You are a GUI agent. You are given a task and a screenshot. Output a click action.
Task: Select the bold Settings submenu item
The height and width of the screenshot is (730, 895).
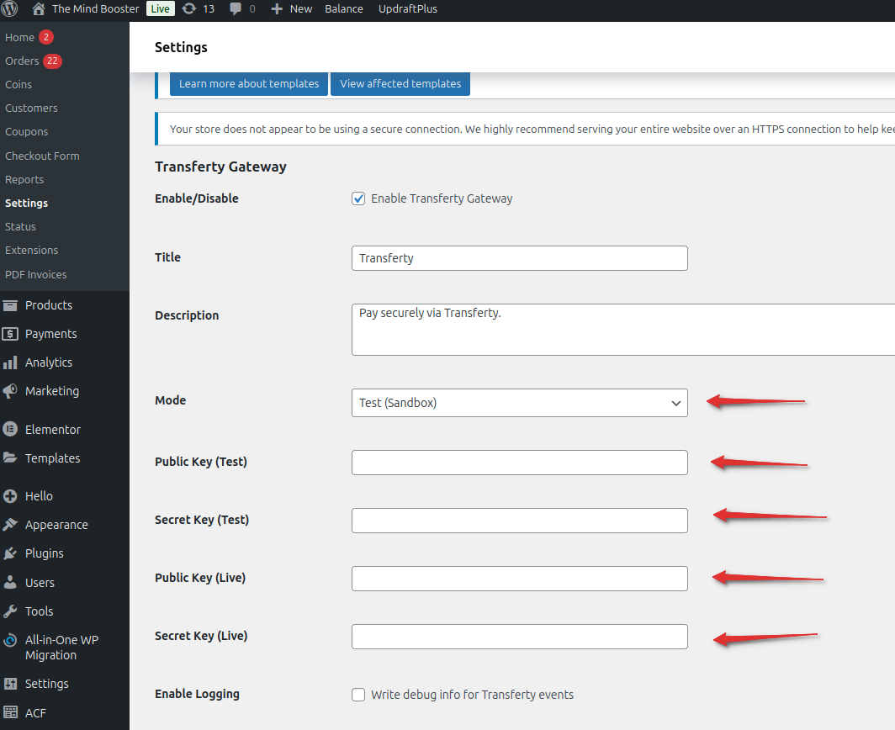click(x=26, y=204)
